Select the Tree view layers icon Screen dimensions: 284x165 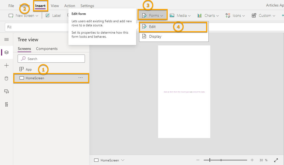point(7,52)
